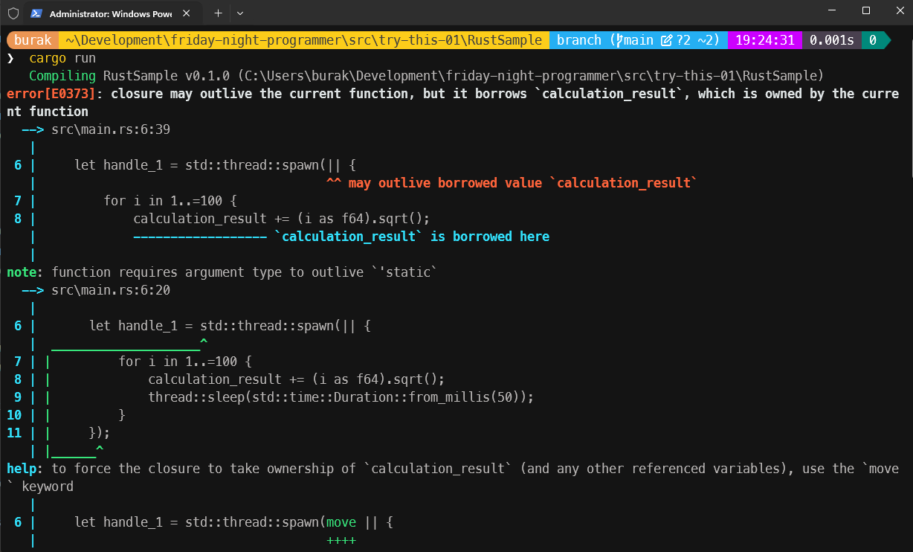
Task: Click the first src\main.rs:6:39 location
Action: click(x=111, y=129)
